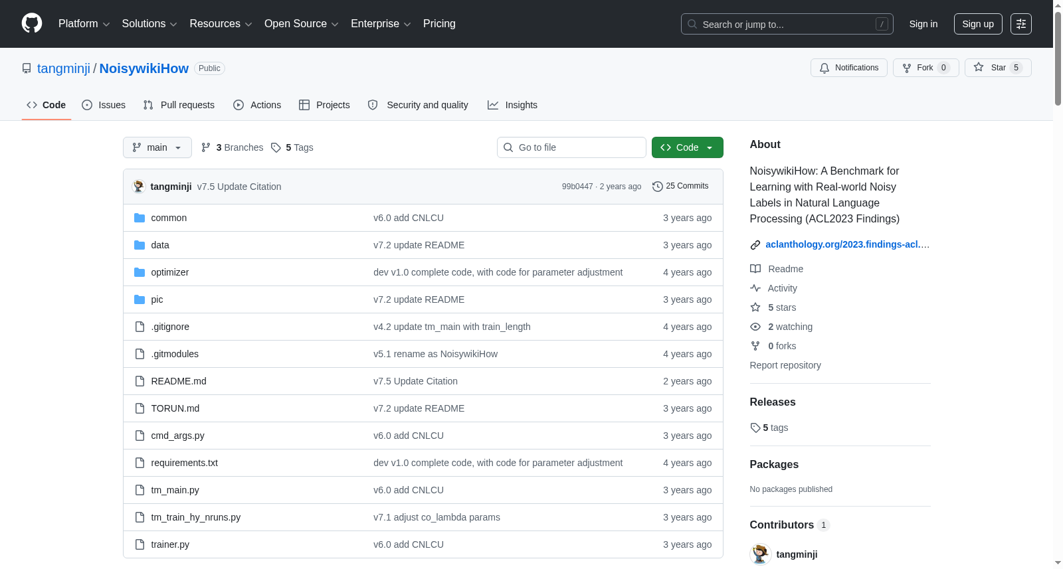Image resolution: width=1063 pixels, height=569 pixels.
Task: Open the Insights tab
Action: coord(512,105)
